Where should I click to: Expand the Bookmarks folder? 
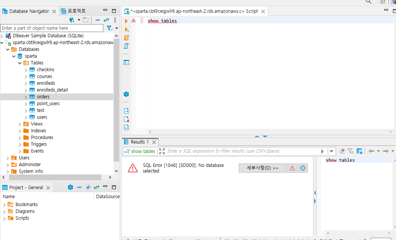[x=4, y=205]
